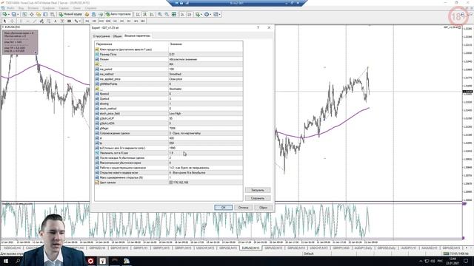Switch chart to line chart icon
This screenshot has height=266, width=474.
pos(152,14)
